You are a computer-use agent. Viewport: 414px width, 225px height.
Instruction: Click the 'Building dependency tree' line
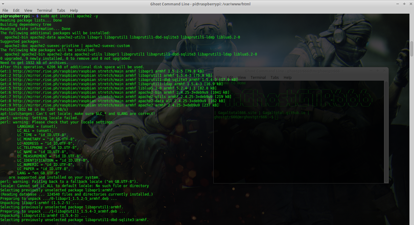[26, 25]
